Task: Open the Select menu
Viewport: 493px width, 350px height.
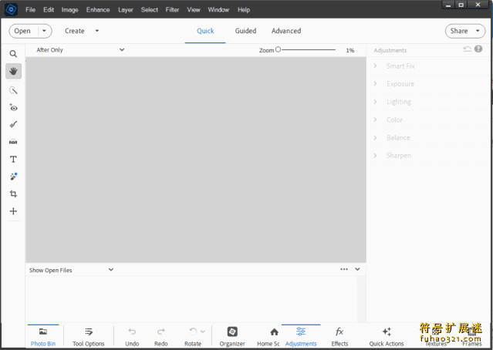Action: pyautogui.click(x=150, y=10)
